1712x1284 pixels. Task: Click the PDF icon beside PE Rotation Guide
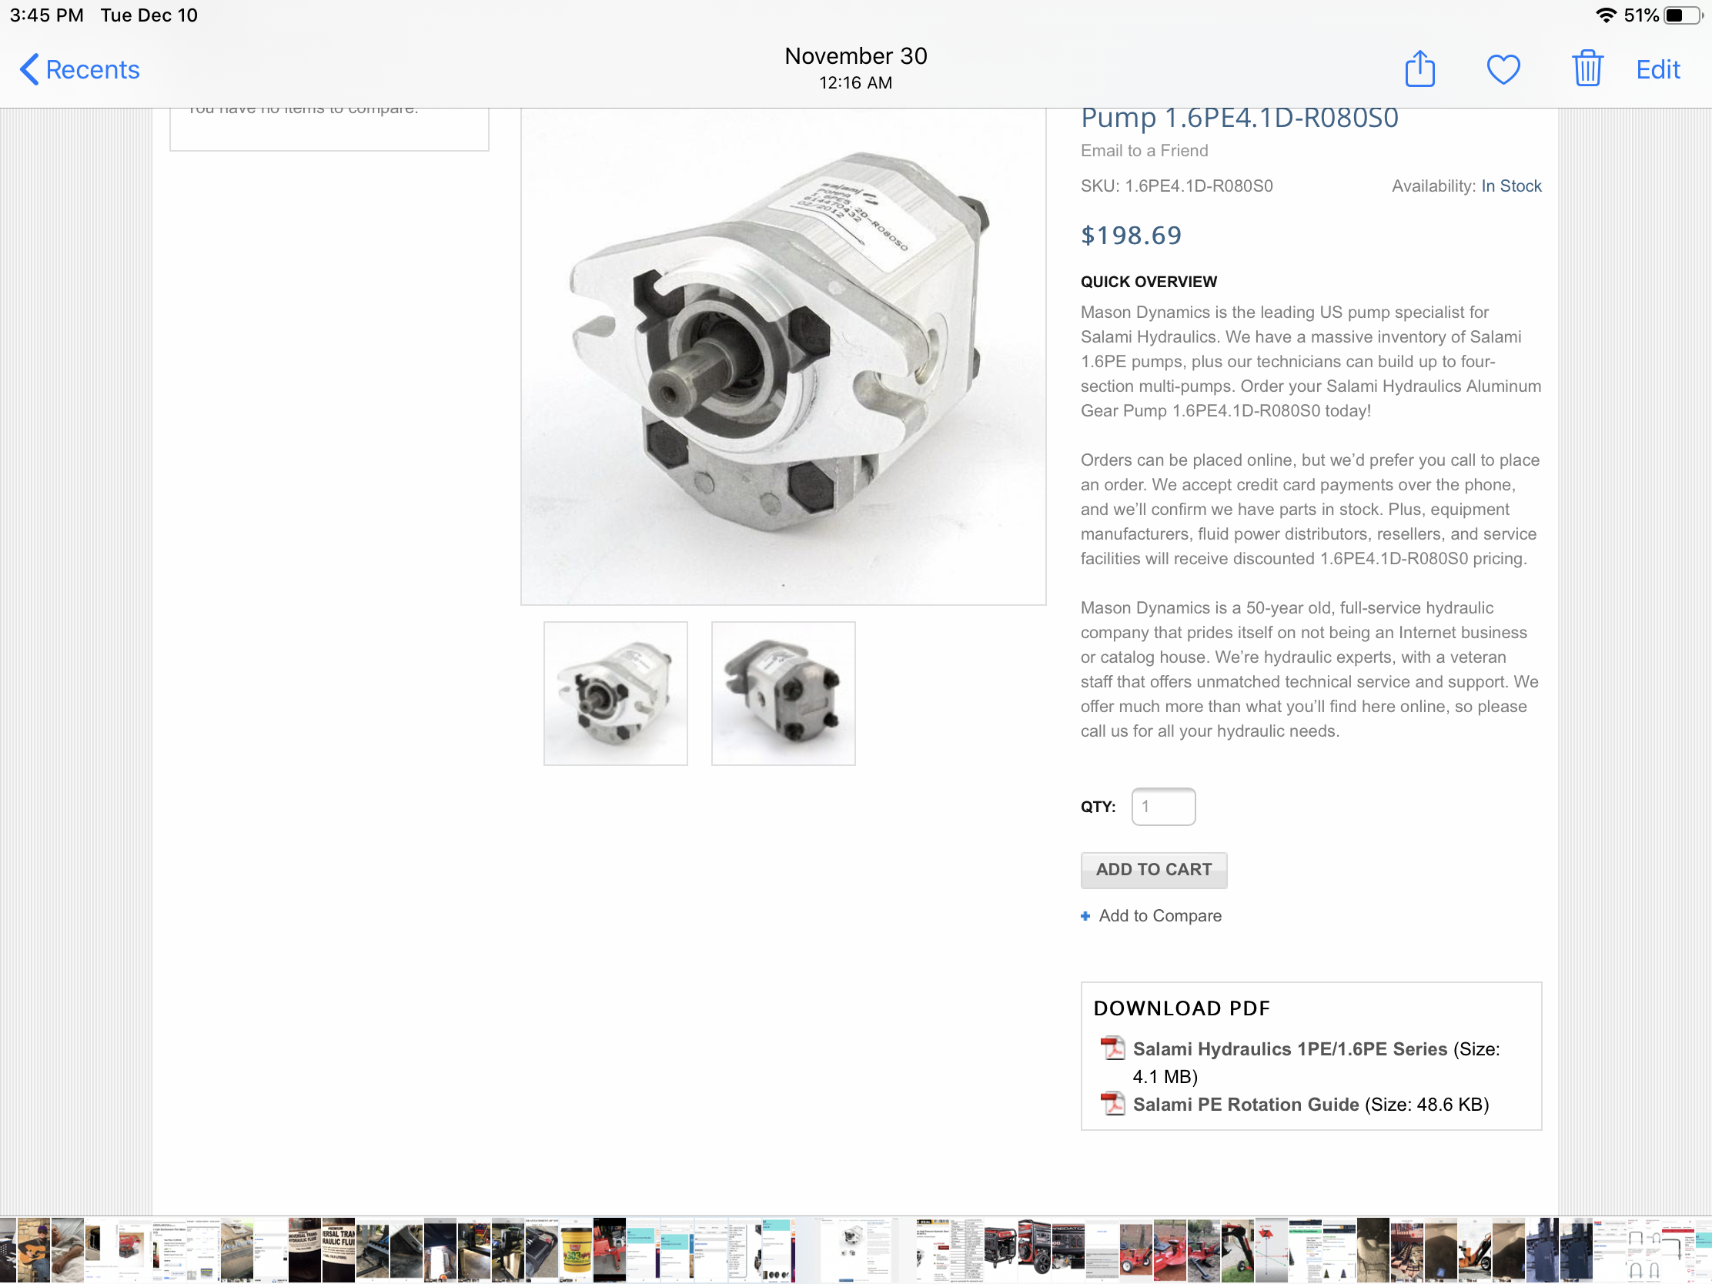pyautogui.click(x=1112, y=1103)
